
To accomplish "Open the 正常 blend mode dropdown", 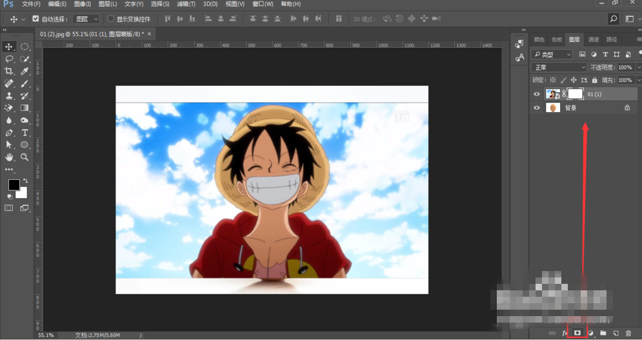I will [x=559, y=67].
